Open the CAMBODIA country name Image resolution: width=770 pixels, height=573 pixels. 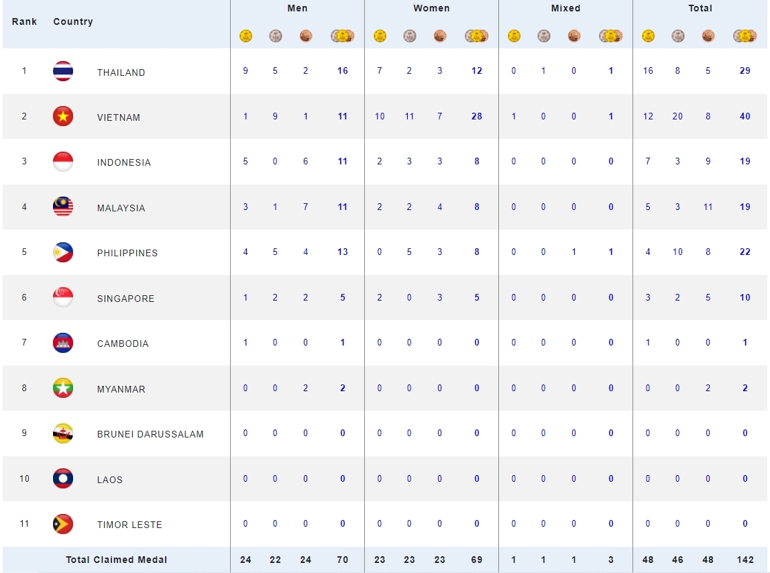pos(123,344)
